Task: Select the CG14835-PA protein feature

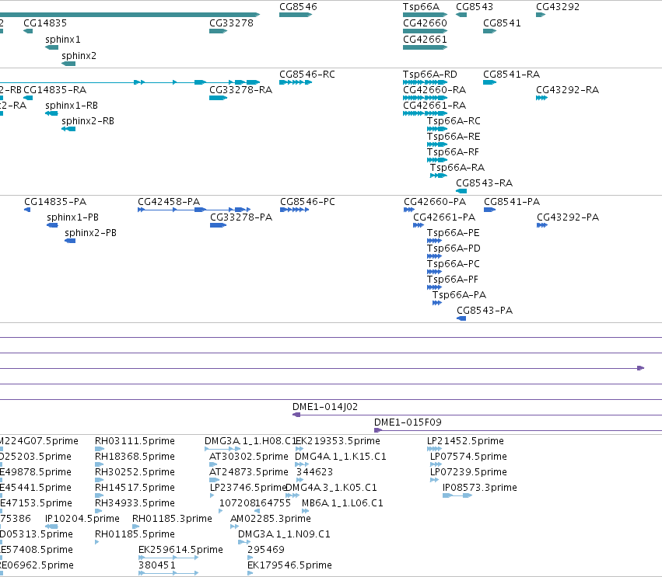Action: coord(27,210)
